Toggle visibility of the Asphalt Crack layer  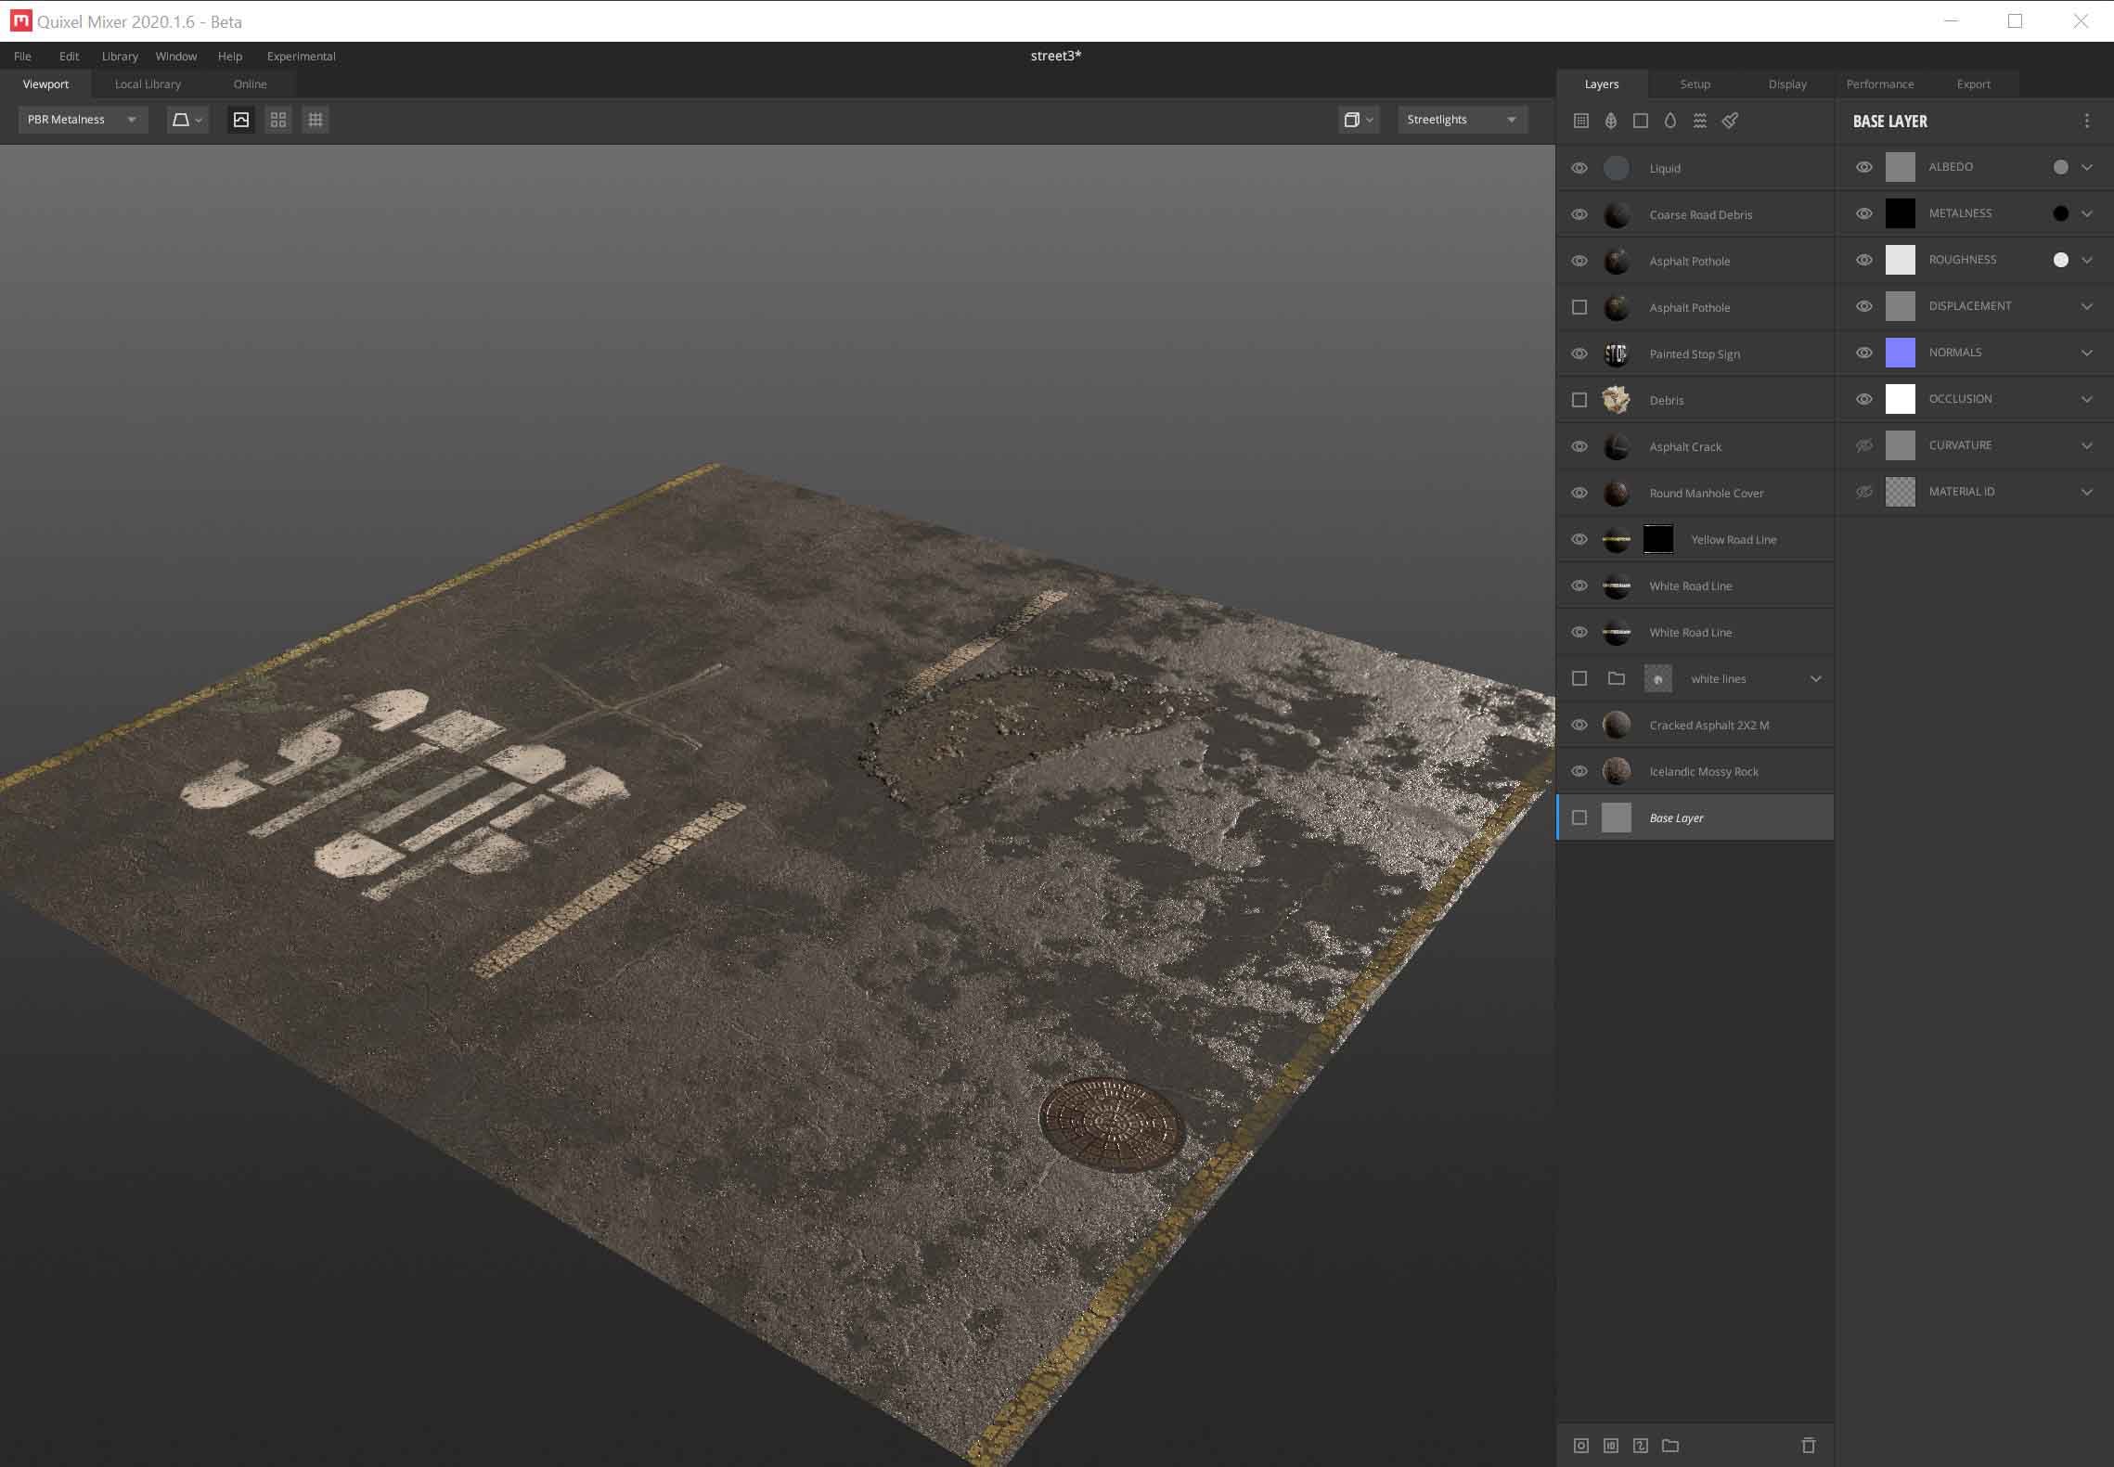click(1579, 446)
